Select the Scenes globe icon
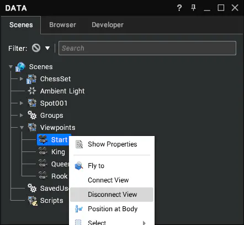This screenshot has height=225, width=244. (x=20, y=67)
